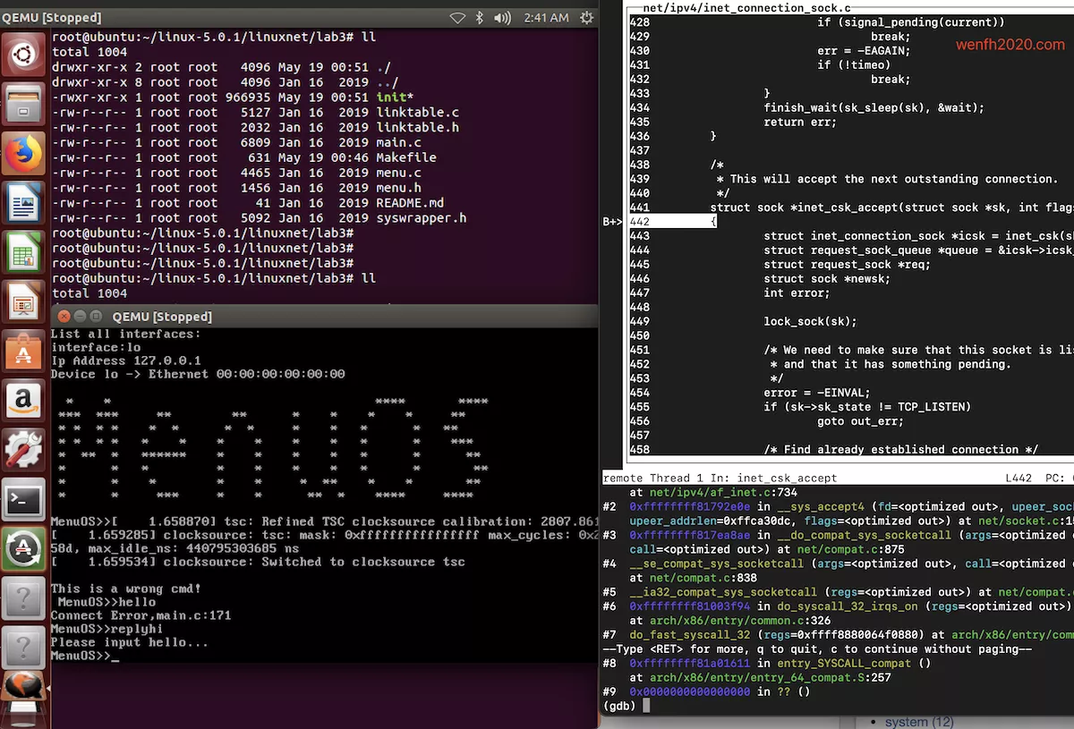Open the session power gear menu
The width and height of the screenshot is (1074, 729).
(586, 18)
